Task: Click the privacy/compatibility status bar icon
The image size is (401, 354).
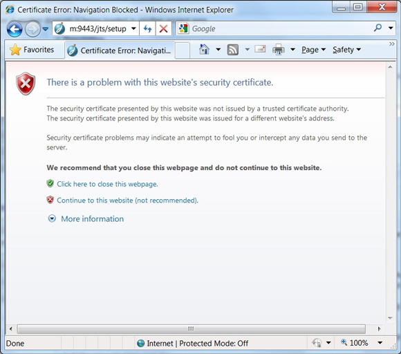Action: click(x=317, y=343)
